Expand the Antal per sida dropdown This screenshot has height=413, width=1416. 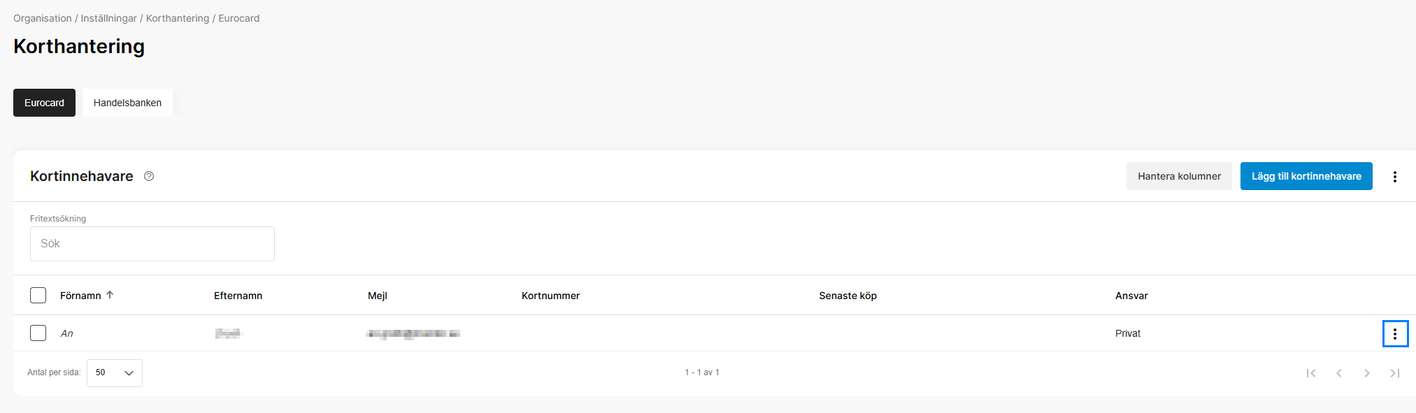[115, 373]
